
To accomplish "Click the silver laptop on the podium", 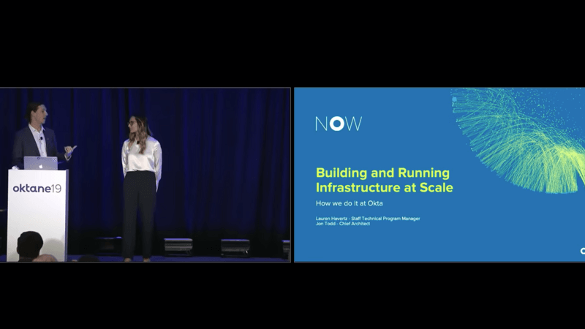I will (x=40, y=163).
